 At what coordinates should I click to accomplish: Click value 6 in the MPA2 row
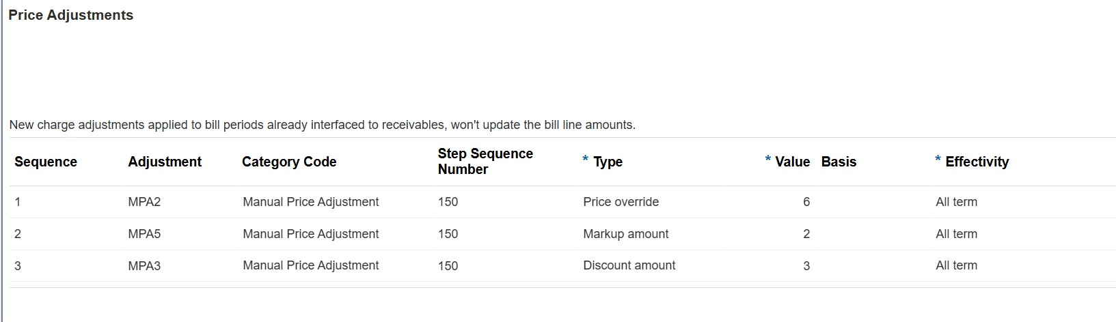(806, 202)
